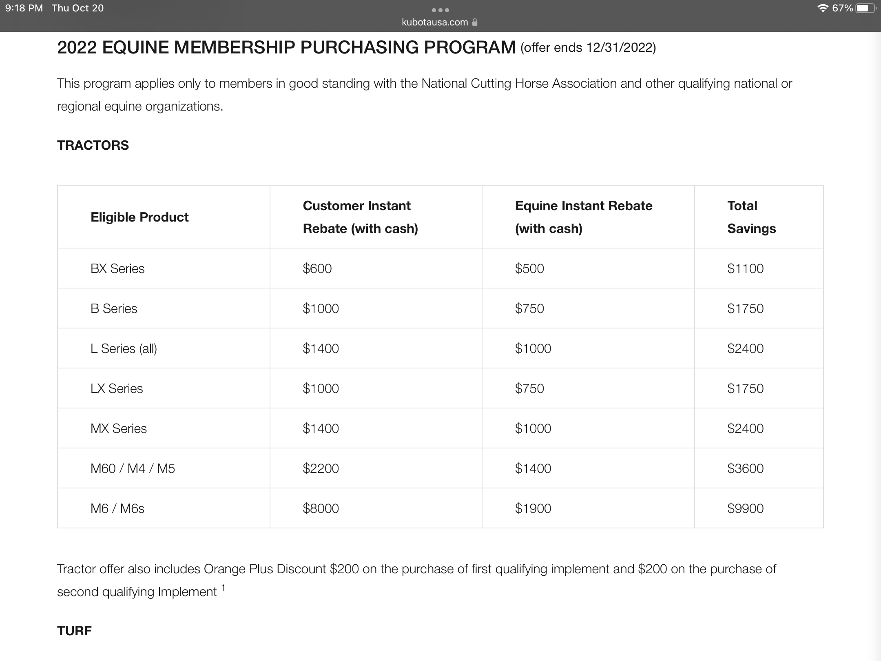This screenshot has height=661, width=881.
Task: Select the $1900 M6 / M6s equine rebate
Action: pyautogui.click(x=533, y=508)
